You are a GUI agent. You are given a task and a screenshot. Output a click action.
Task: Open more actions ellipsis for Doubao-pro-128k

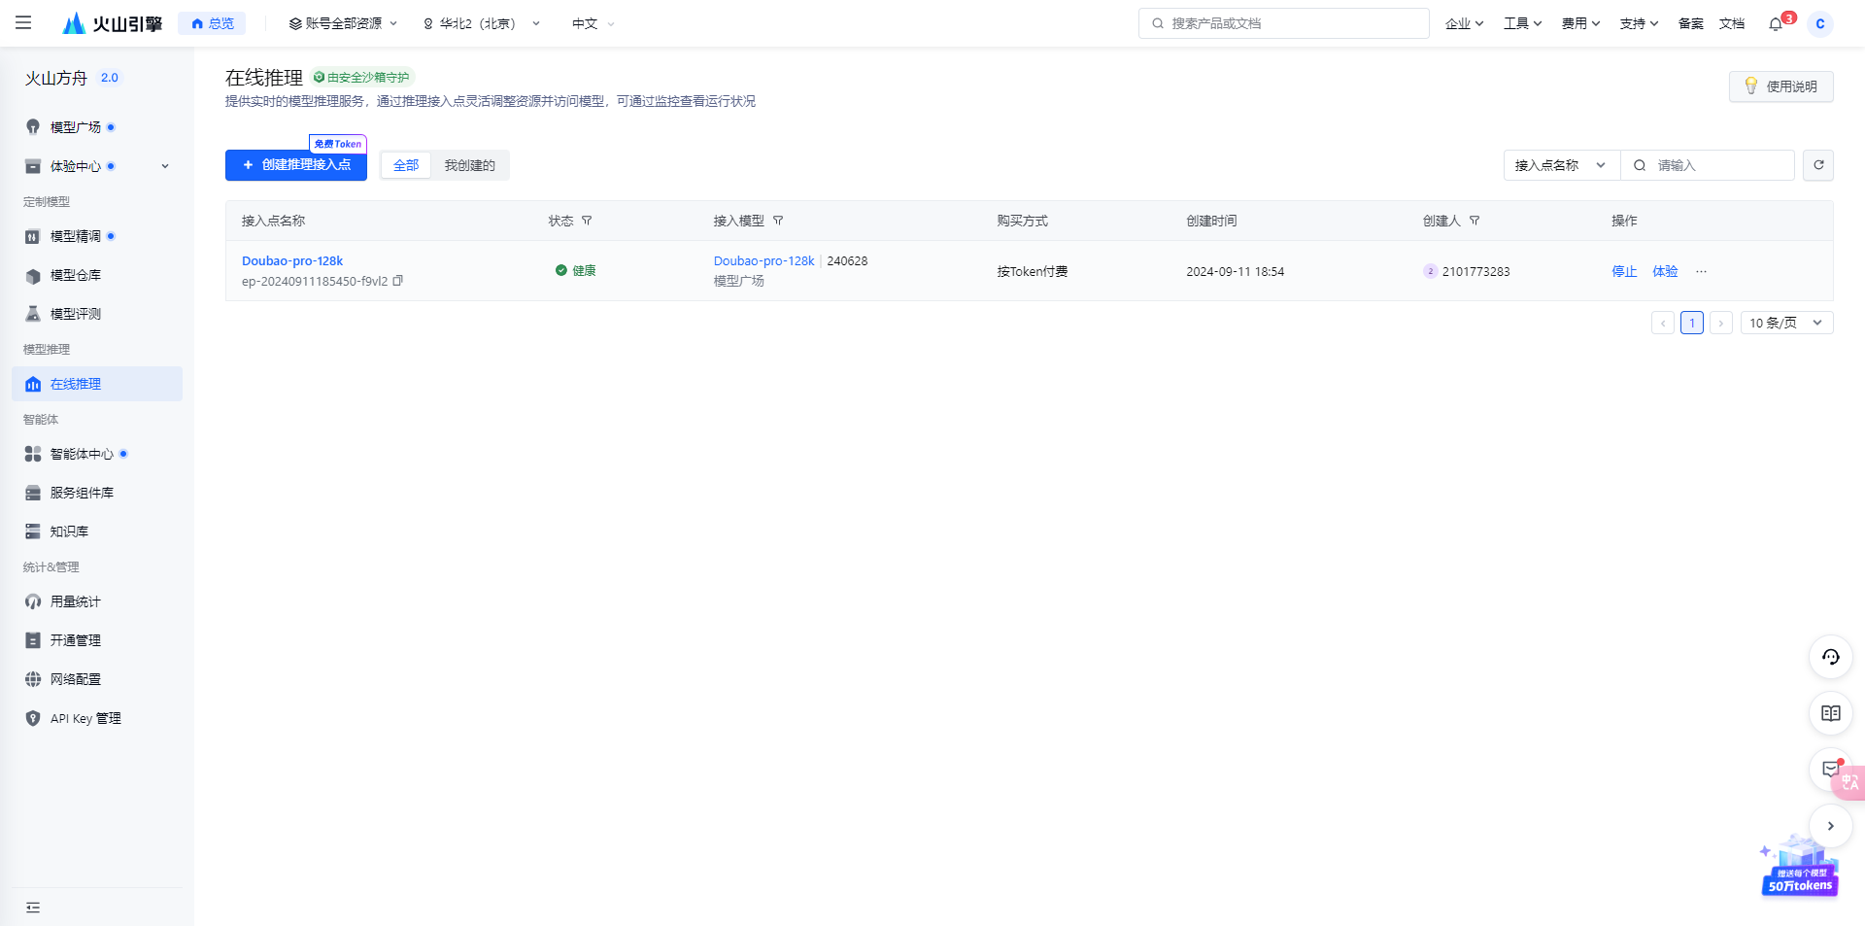[x=1701, y=272]
